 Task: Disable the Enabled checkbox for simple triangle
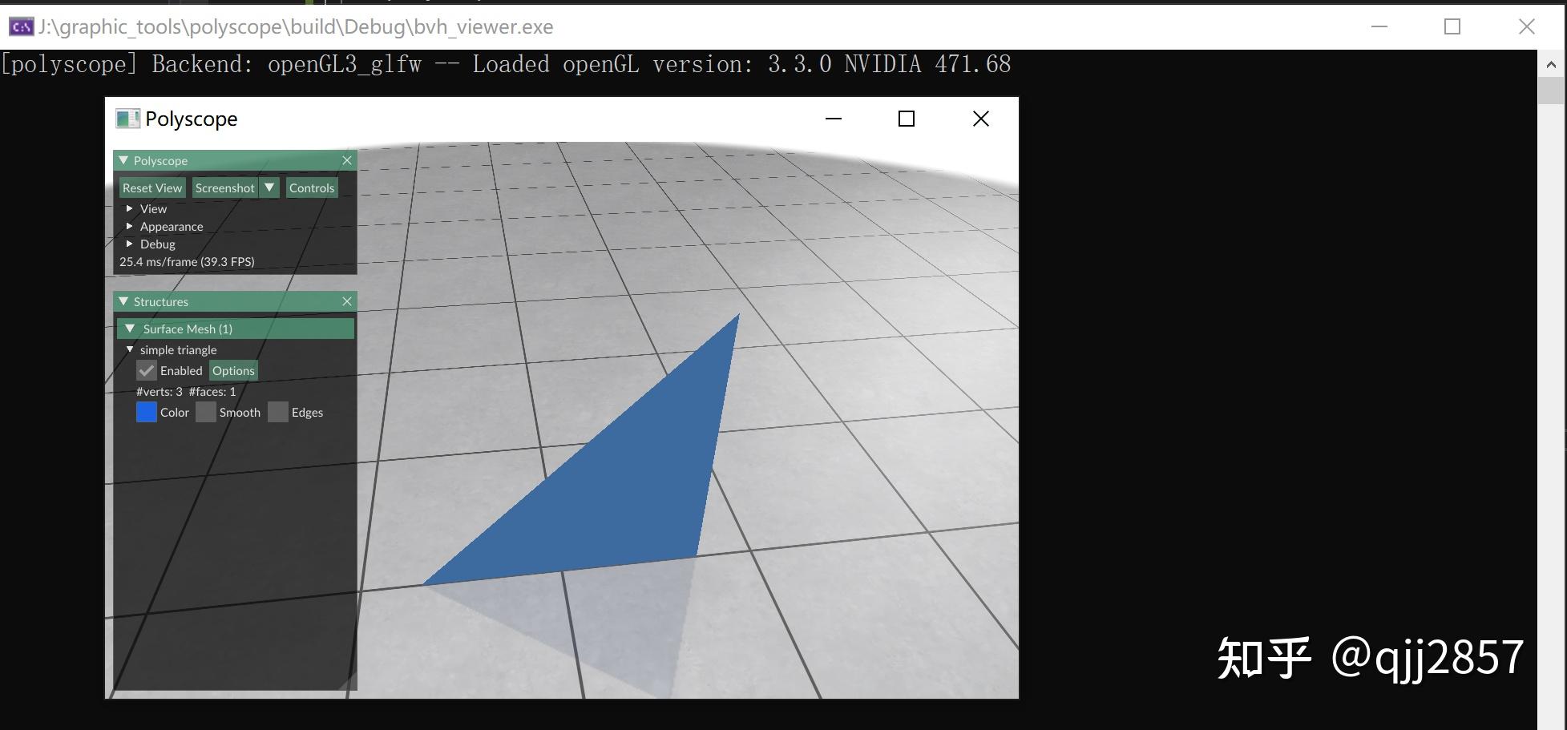coord(146,369)
